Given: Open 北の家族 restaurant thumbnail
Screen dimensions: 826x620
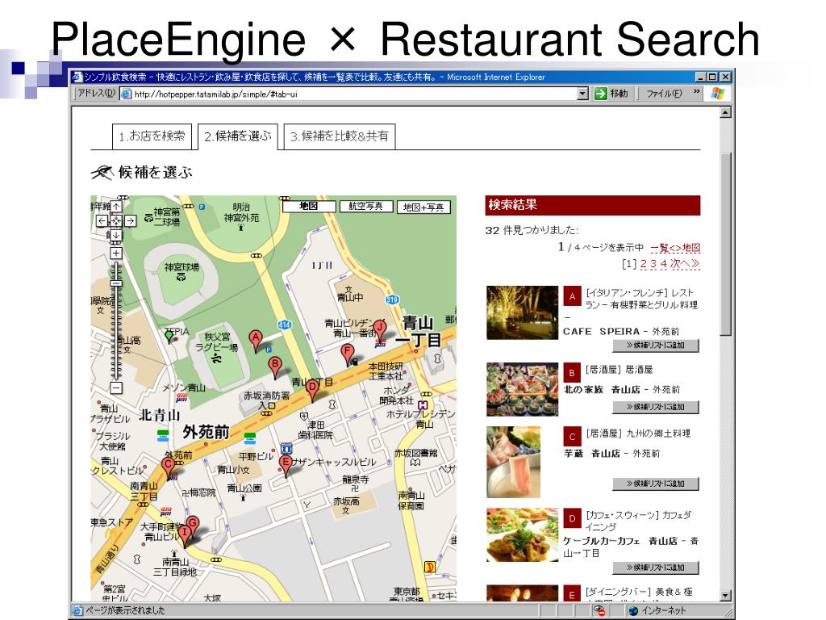Looking at the screenshot, I should point(522,389).
